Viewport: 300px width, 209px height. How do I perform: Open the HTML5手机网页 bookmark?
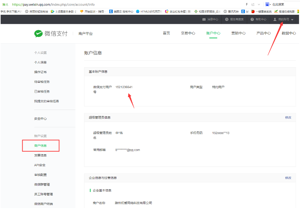click(x=149, y=12)
